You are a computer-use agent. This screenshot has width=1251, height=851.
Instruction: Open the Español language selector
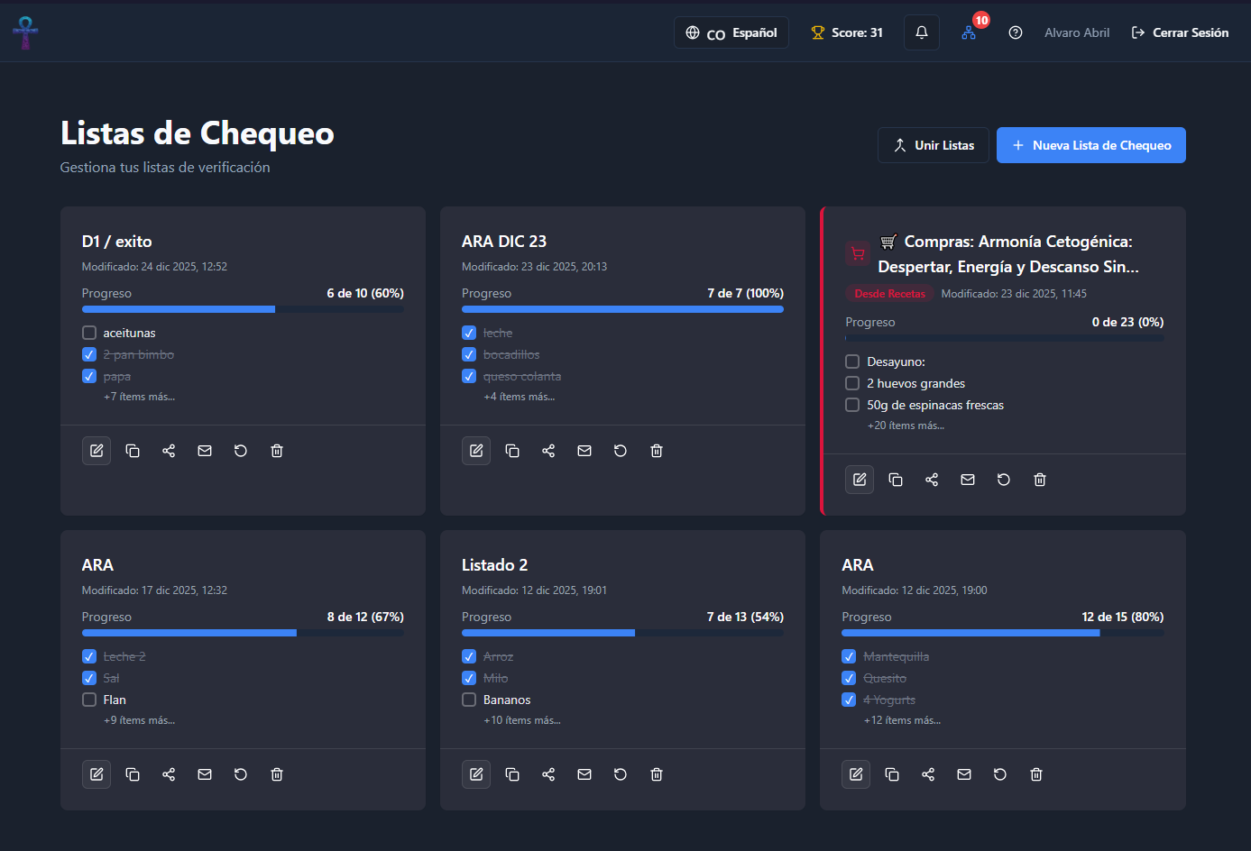(x=731, y=32)
